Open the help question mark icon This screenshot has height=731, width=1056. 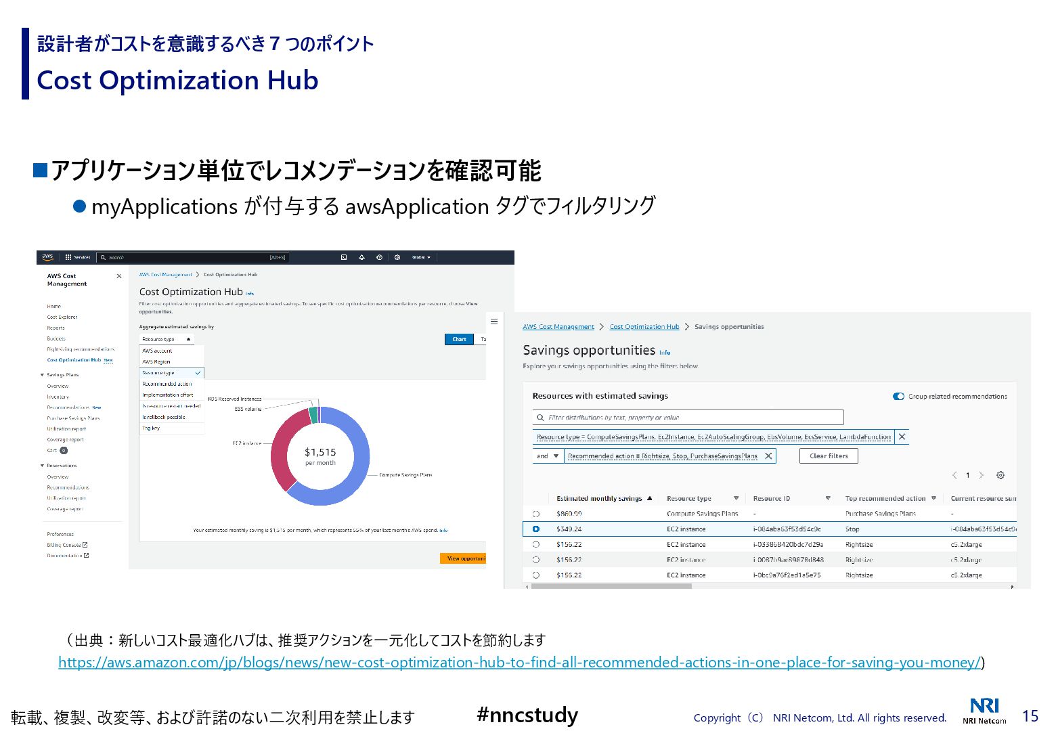[379, 257]
